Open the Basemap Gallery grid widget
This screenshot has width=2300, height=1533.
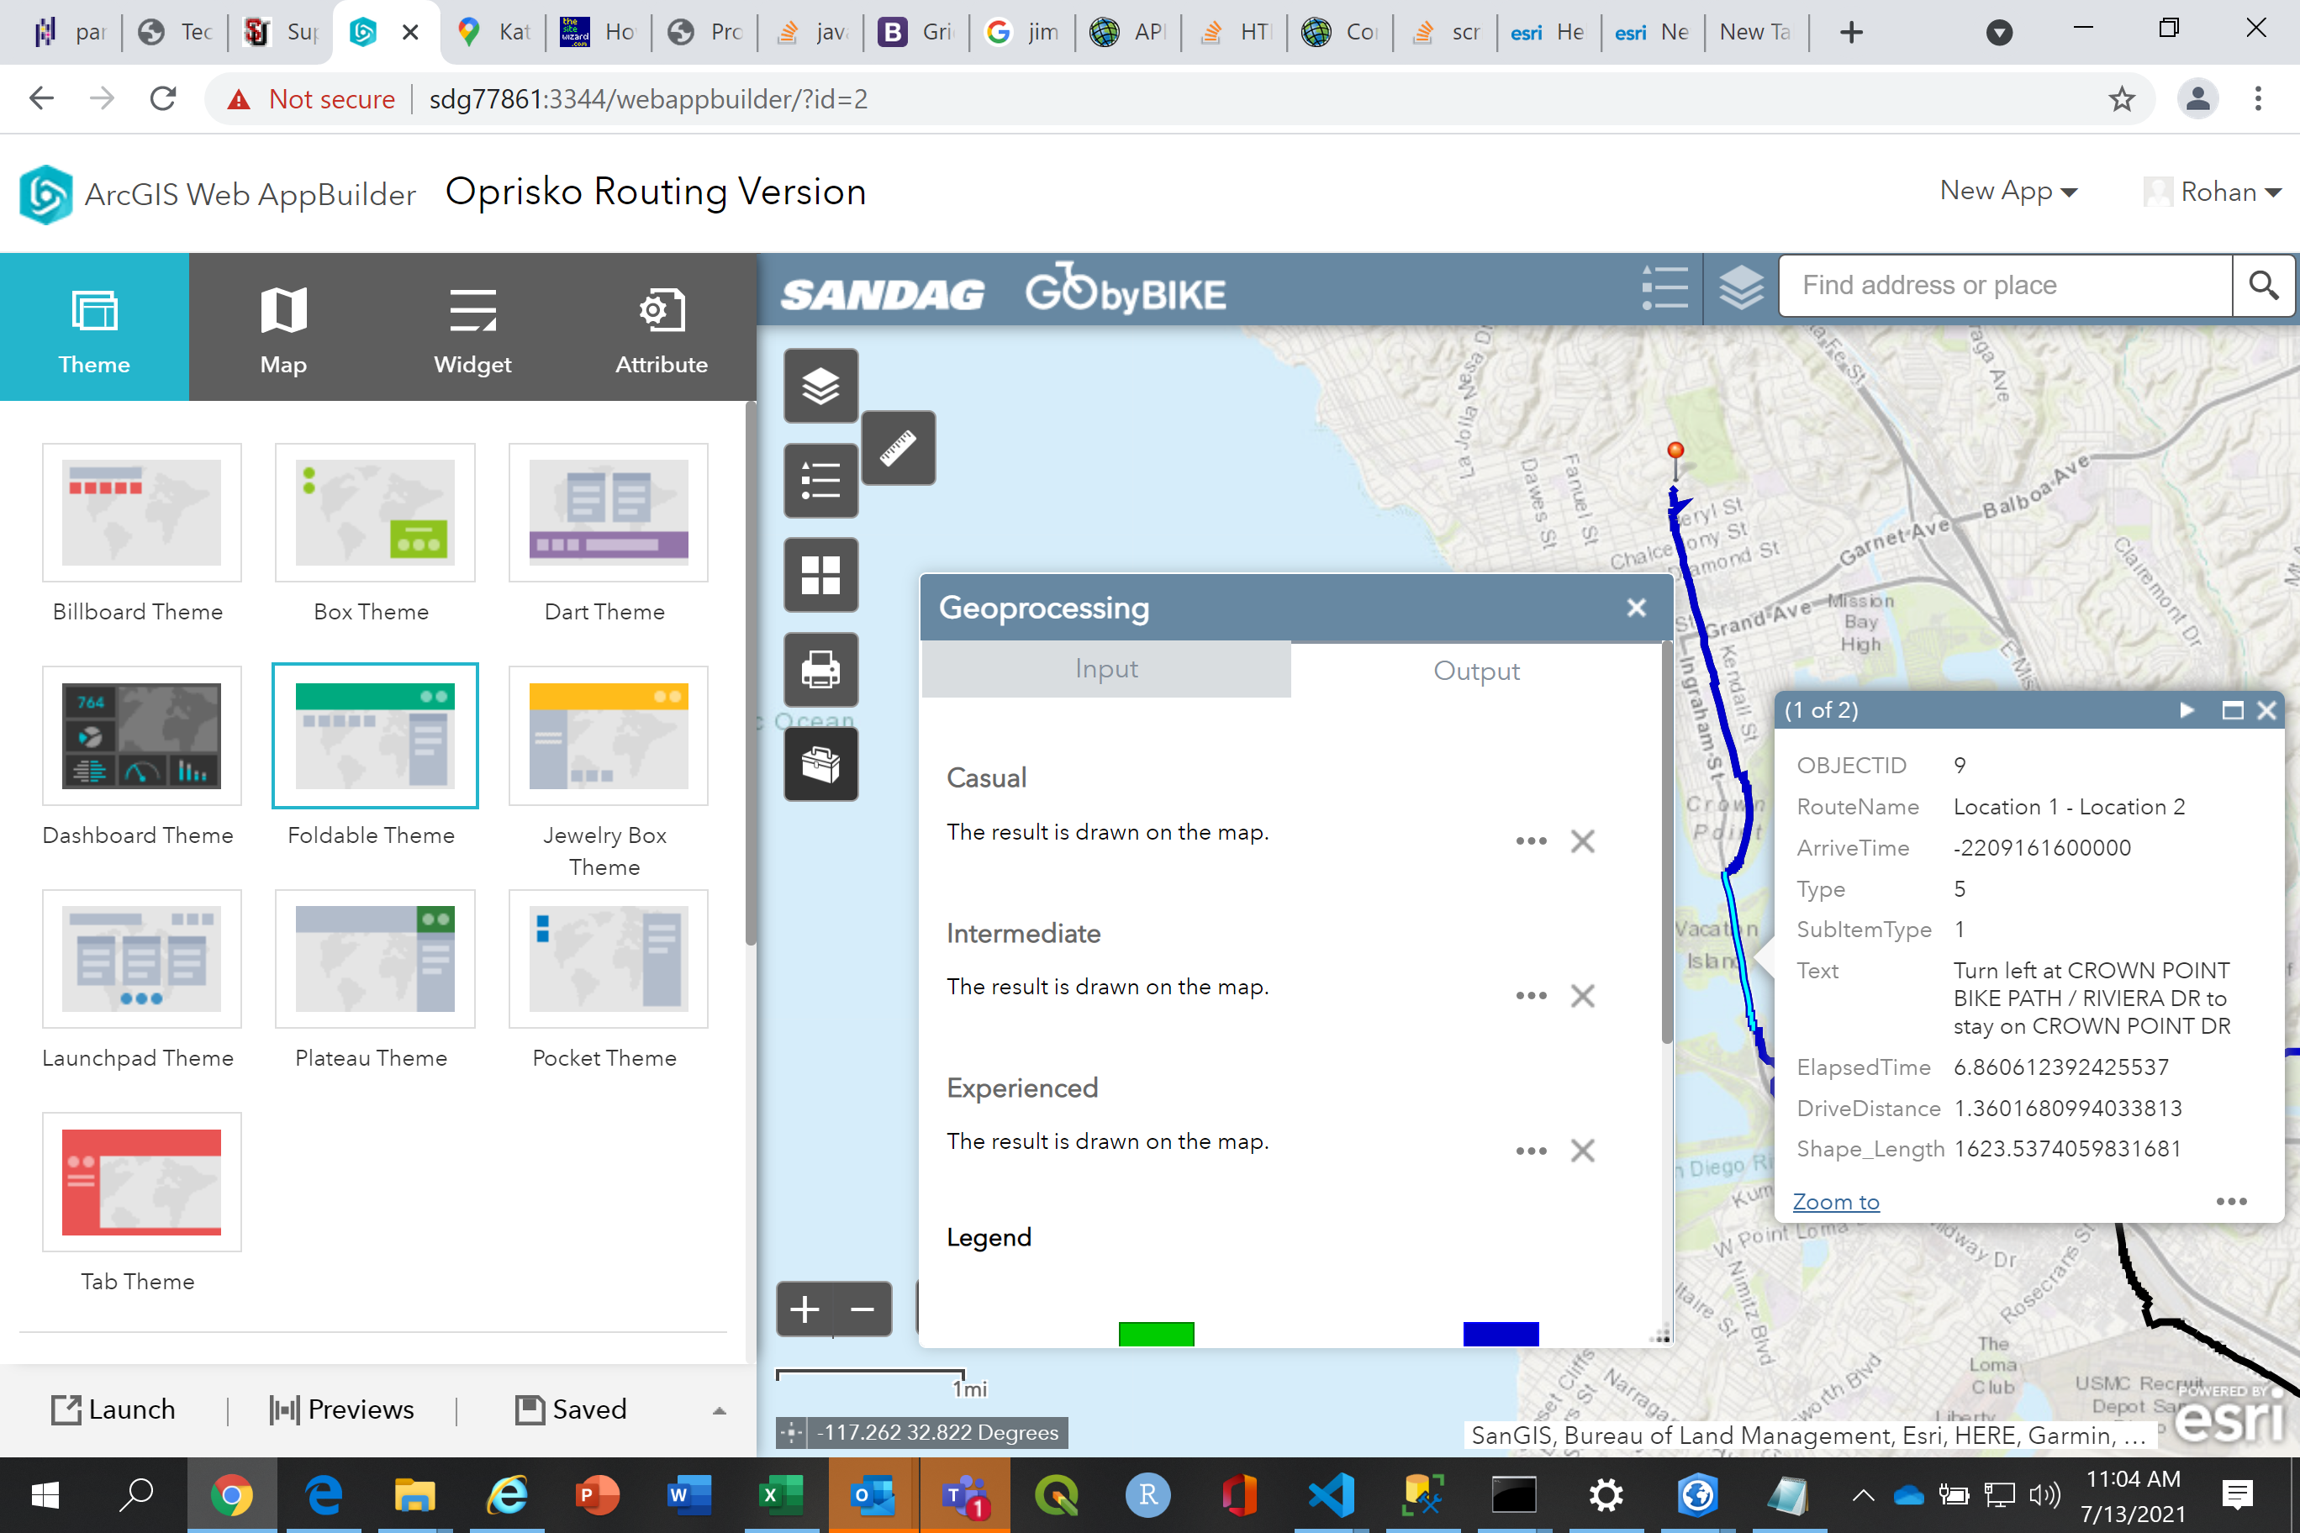pos(820,575)
